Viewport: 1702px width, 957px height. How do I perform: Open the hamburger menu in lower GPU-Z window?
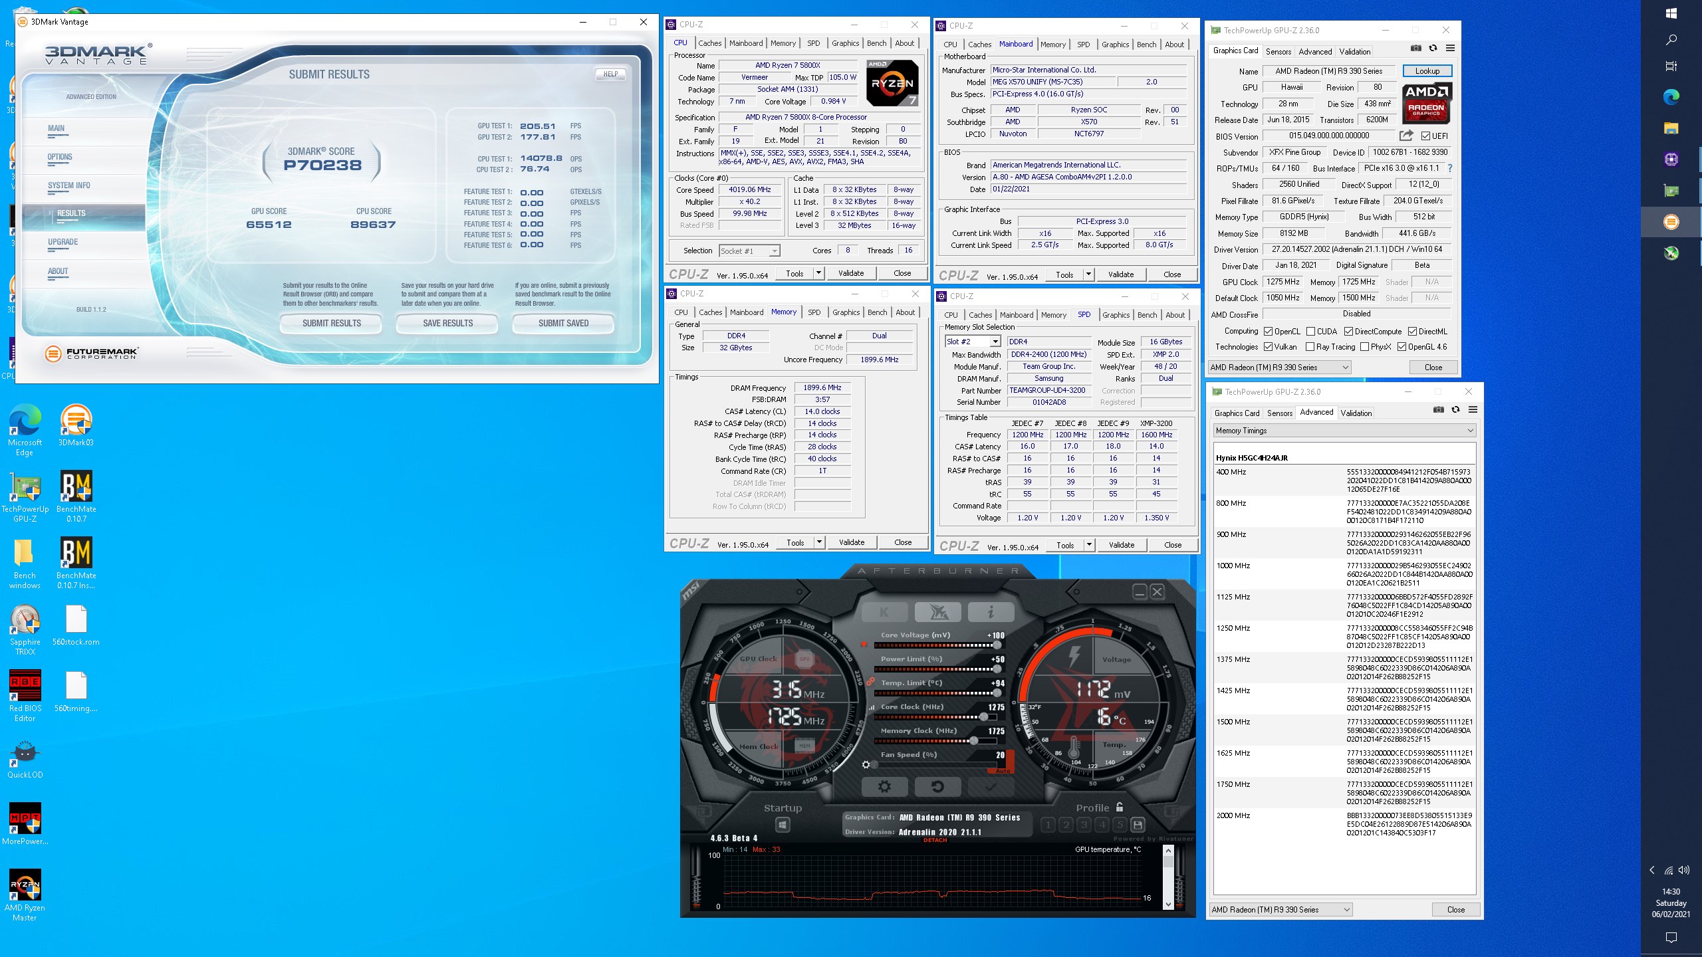(x=1473, y=409)
